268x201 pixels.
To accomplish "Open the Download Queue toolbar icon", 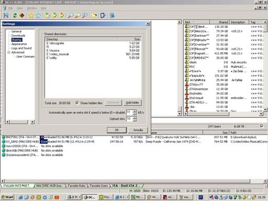I will 47,16.
